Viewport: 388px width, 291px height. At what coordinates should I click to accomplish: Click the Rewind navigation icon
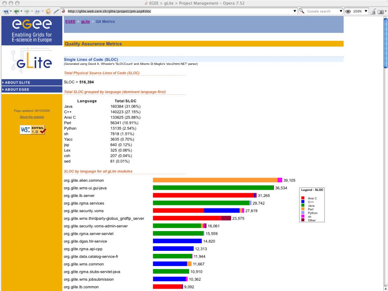click(5, 11)
